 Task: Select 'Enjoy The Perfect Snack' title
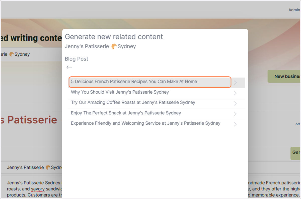point(126,113)
